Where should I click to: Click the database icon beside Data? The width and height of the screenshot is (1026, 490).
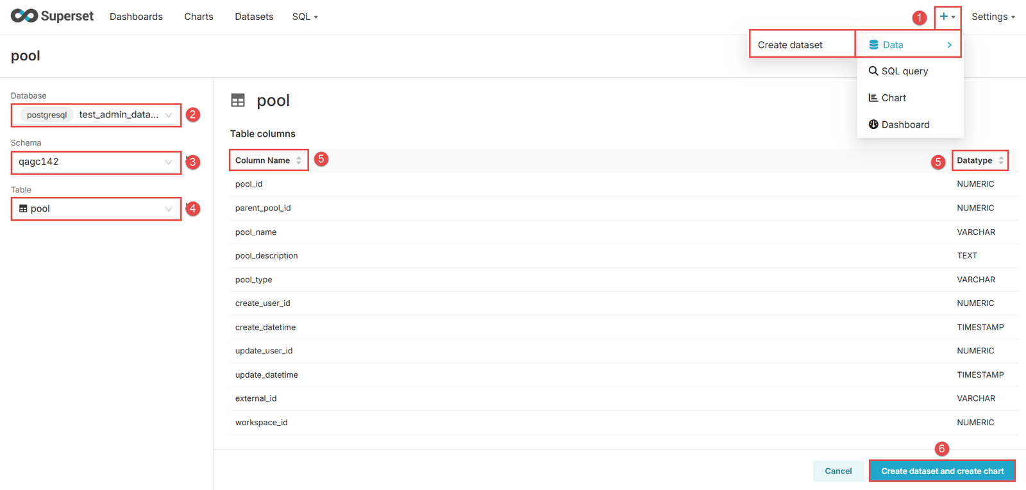873,45
